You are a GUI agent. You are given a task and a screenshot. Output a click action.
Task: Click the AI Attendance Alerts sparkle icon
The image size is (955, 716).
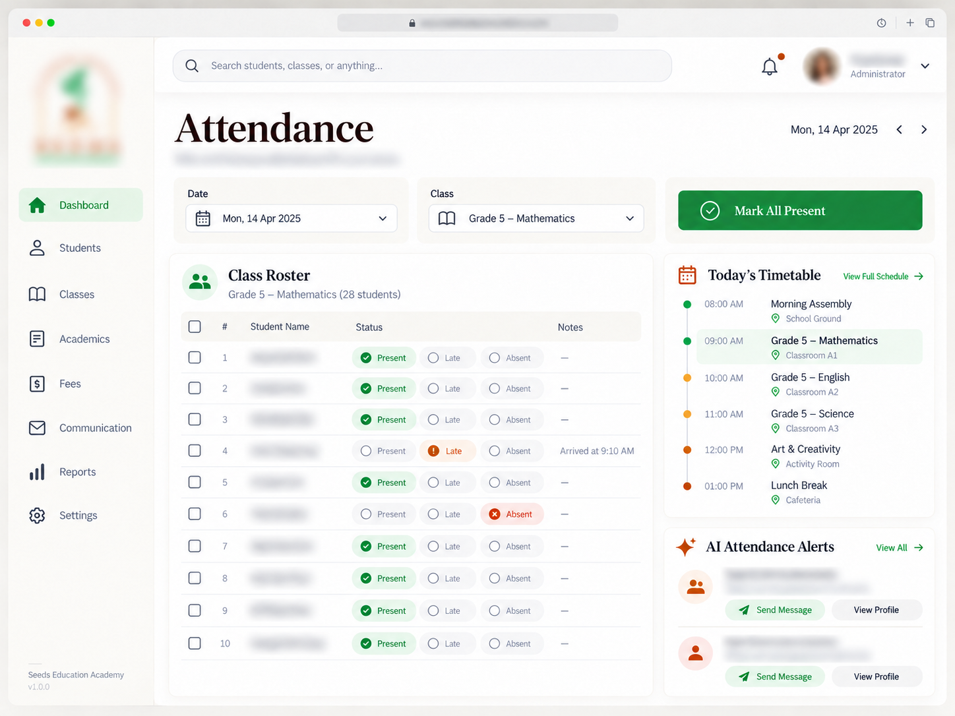pyautogui.click(x=686, y=547)
